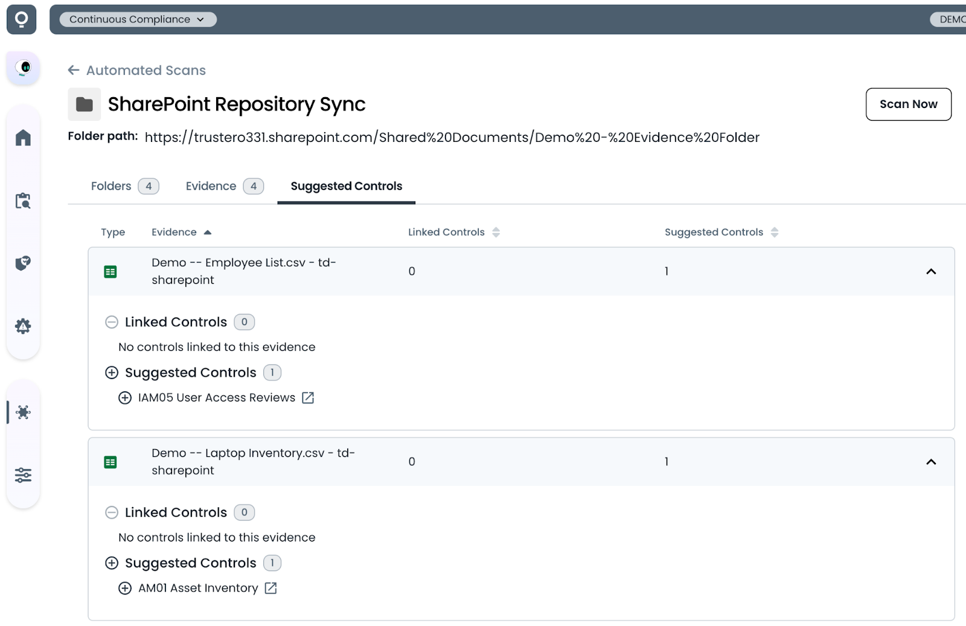Switch to the Folders tab
Screen dimensions: 966x626
point(125,186)
